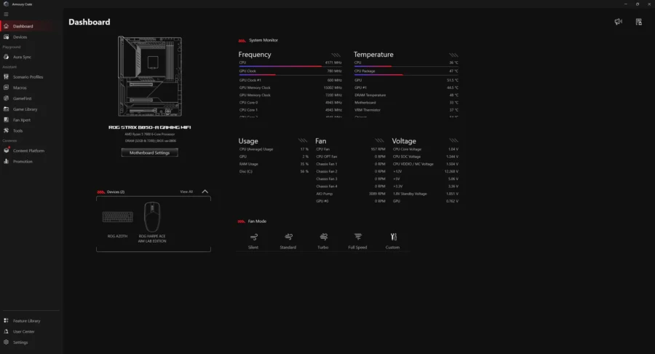Click the CPU Core Voltage row
655x354 pixels.
click(x=425, y=149)
